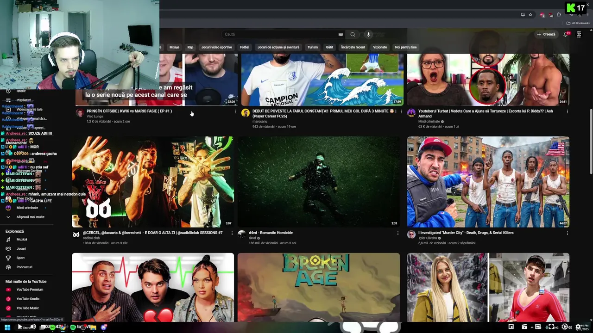Open title I Investigated Murder City
Image resolution: width=593 pixels, height=333 pixels.
[x=466, y=233]
